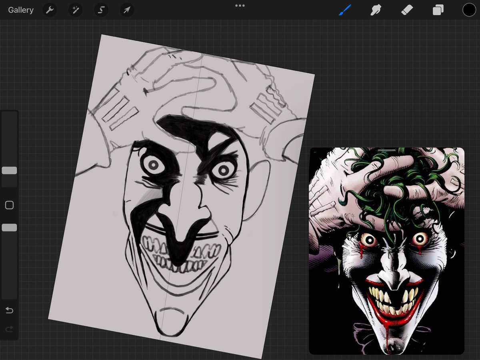Select the Transform arrow tool
Screen dimensions: 480x360
pyautogui.click(x=127, y=10)
